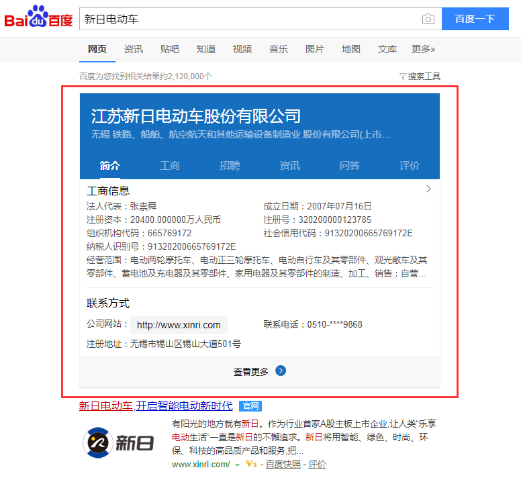Click the 联系方式 heading

point(108,303)
